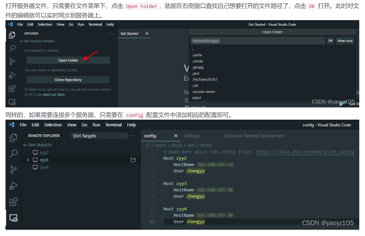Select .conda in folder list
Image resolution: width=365 pixels, height=236 pixels.
197,61
